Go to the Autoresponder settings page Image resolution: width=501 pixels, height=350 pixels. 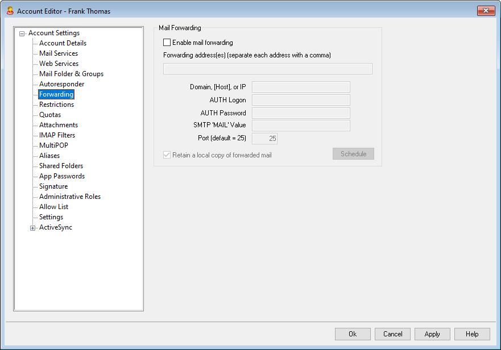[61, 84]
